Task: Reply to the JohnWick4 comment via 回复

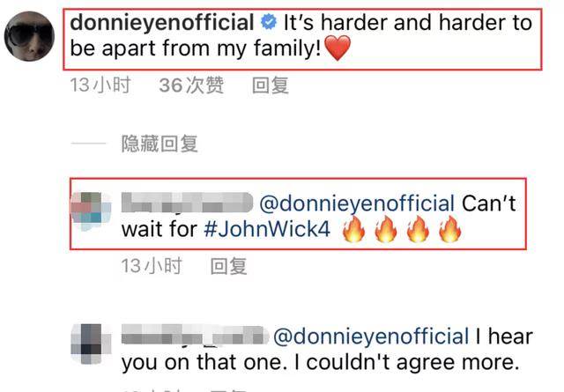Action: pyautogui.click(x=229, y=266)
